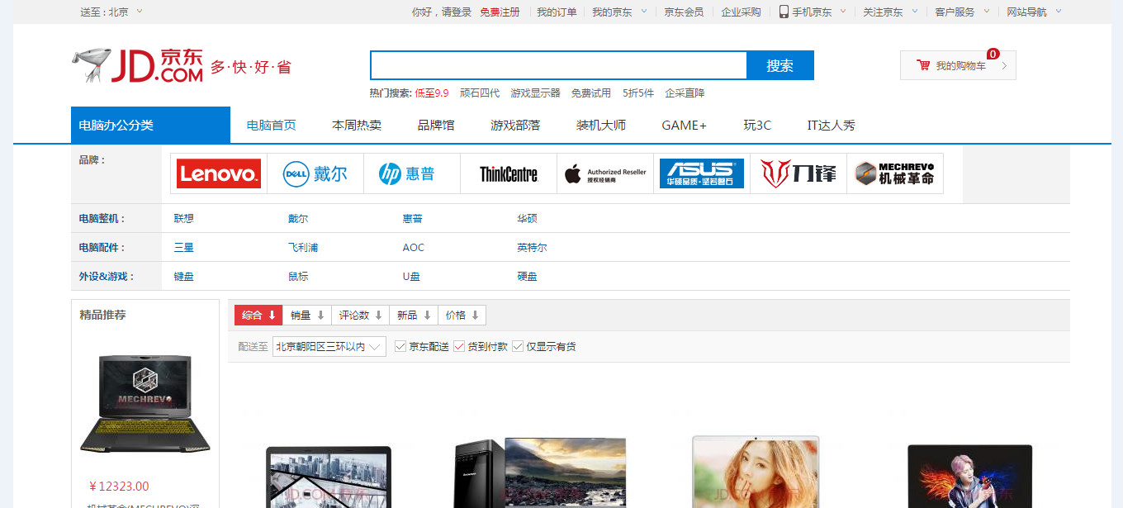Open the 我的订单 link
1123x508 pixels.
point(557,12)
